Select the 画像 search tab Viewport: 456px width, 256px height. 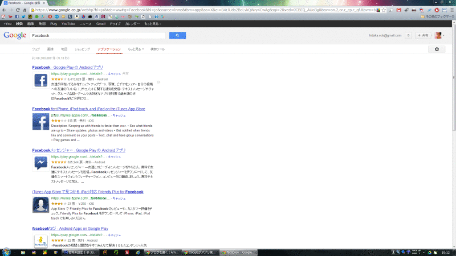click(x=50, y=49)
